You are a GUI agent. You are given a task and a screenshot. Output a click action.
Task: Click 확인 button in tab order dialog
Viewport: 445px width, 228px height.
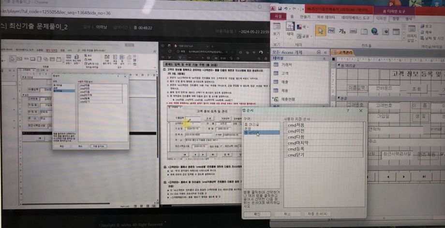pos(257,213)
